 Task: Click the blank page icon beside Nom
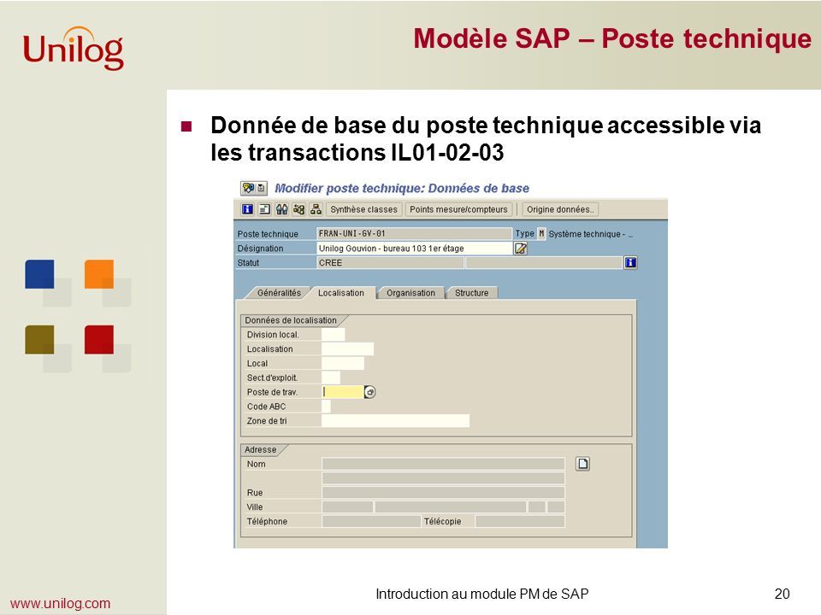pos(582,464)
